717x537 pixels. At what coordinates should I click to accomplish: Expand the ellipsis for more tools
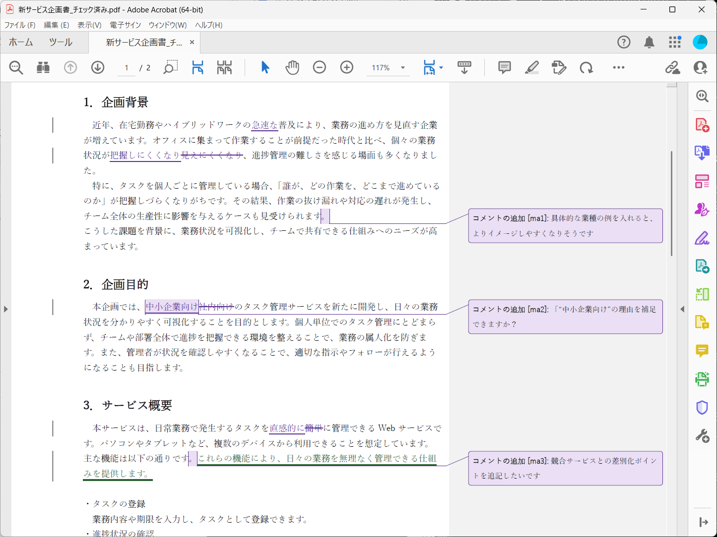pyautogui.click(x=618, y=67)
